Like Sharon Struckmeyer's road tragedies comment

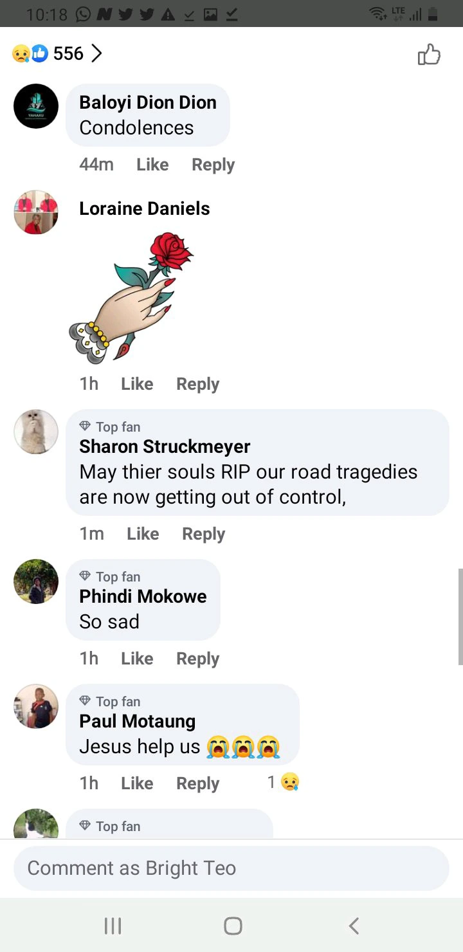tap(143, 534)
